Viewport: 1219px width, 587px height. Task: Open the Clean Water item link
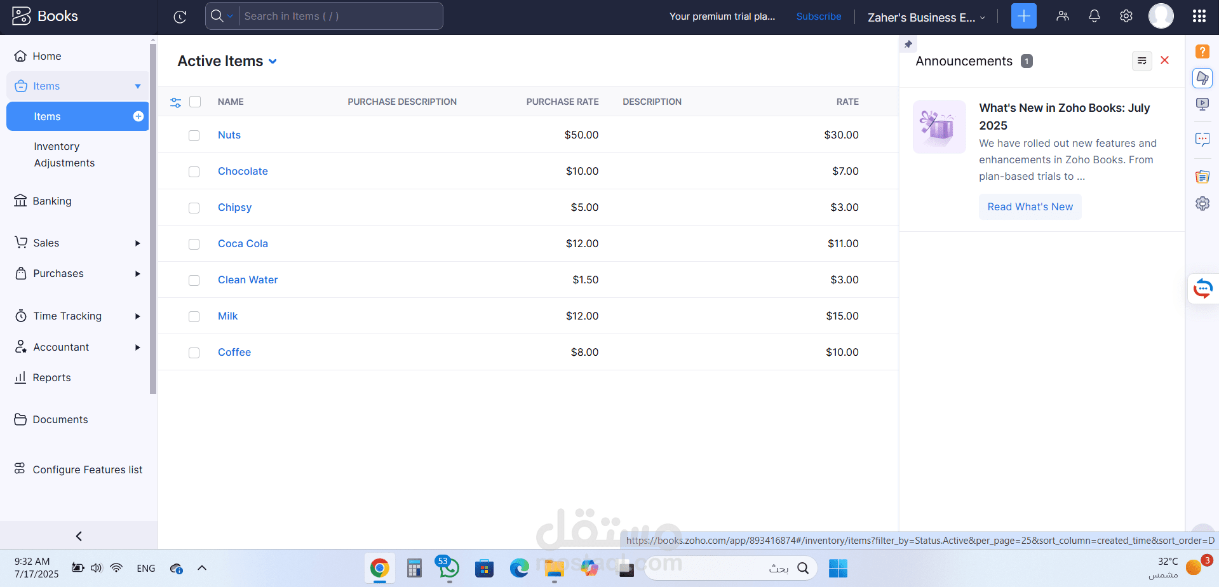[248, 280]
